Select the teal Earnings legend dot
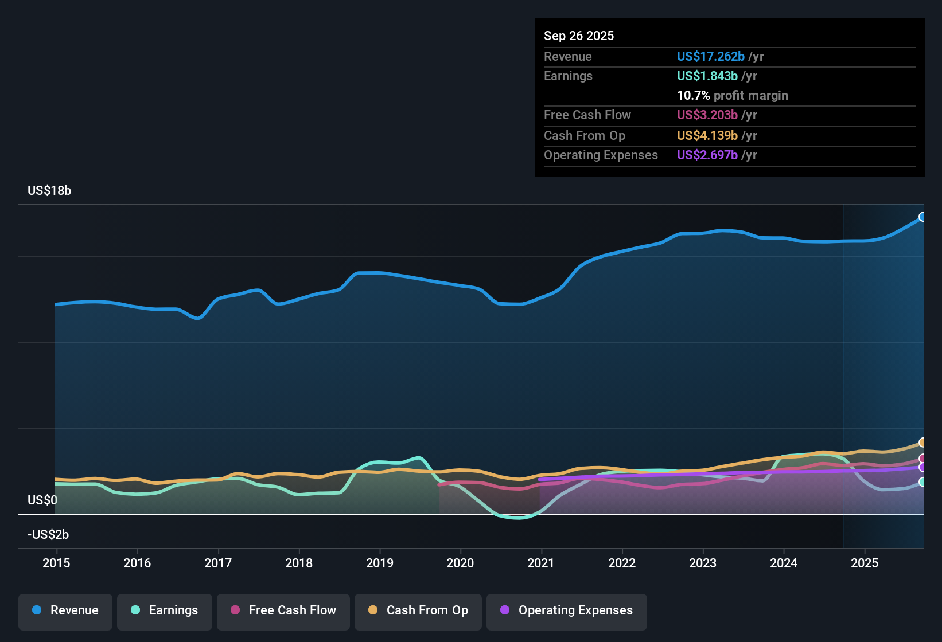Screen dimensions: 942x642 point(135,610)
